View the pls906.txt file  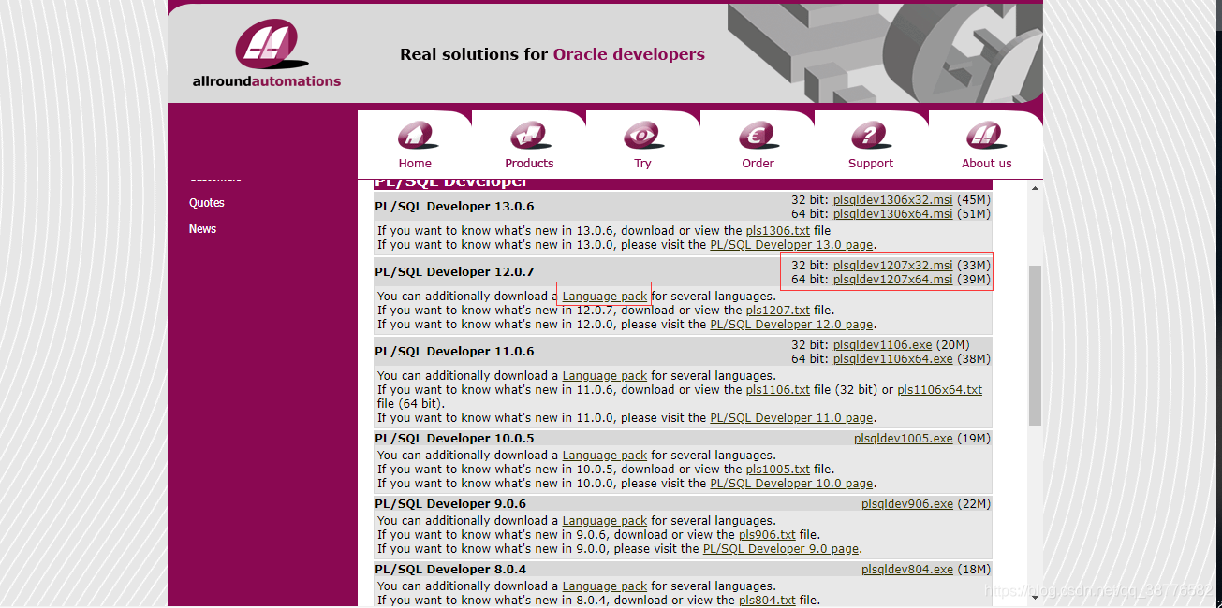coord(767,534)
